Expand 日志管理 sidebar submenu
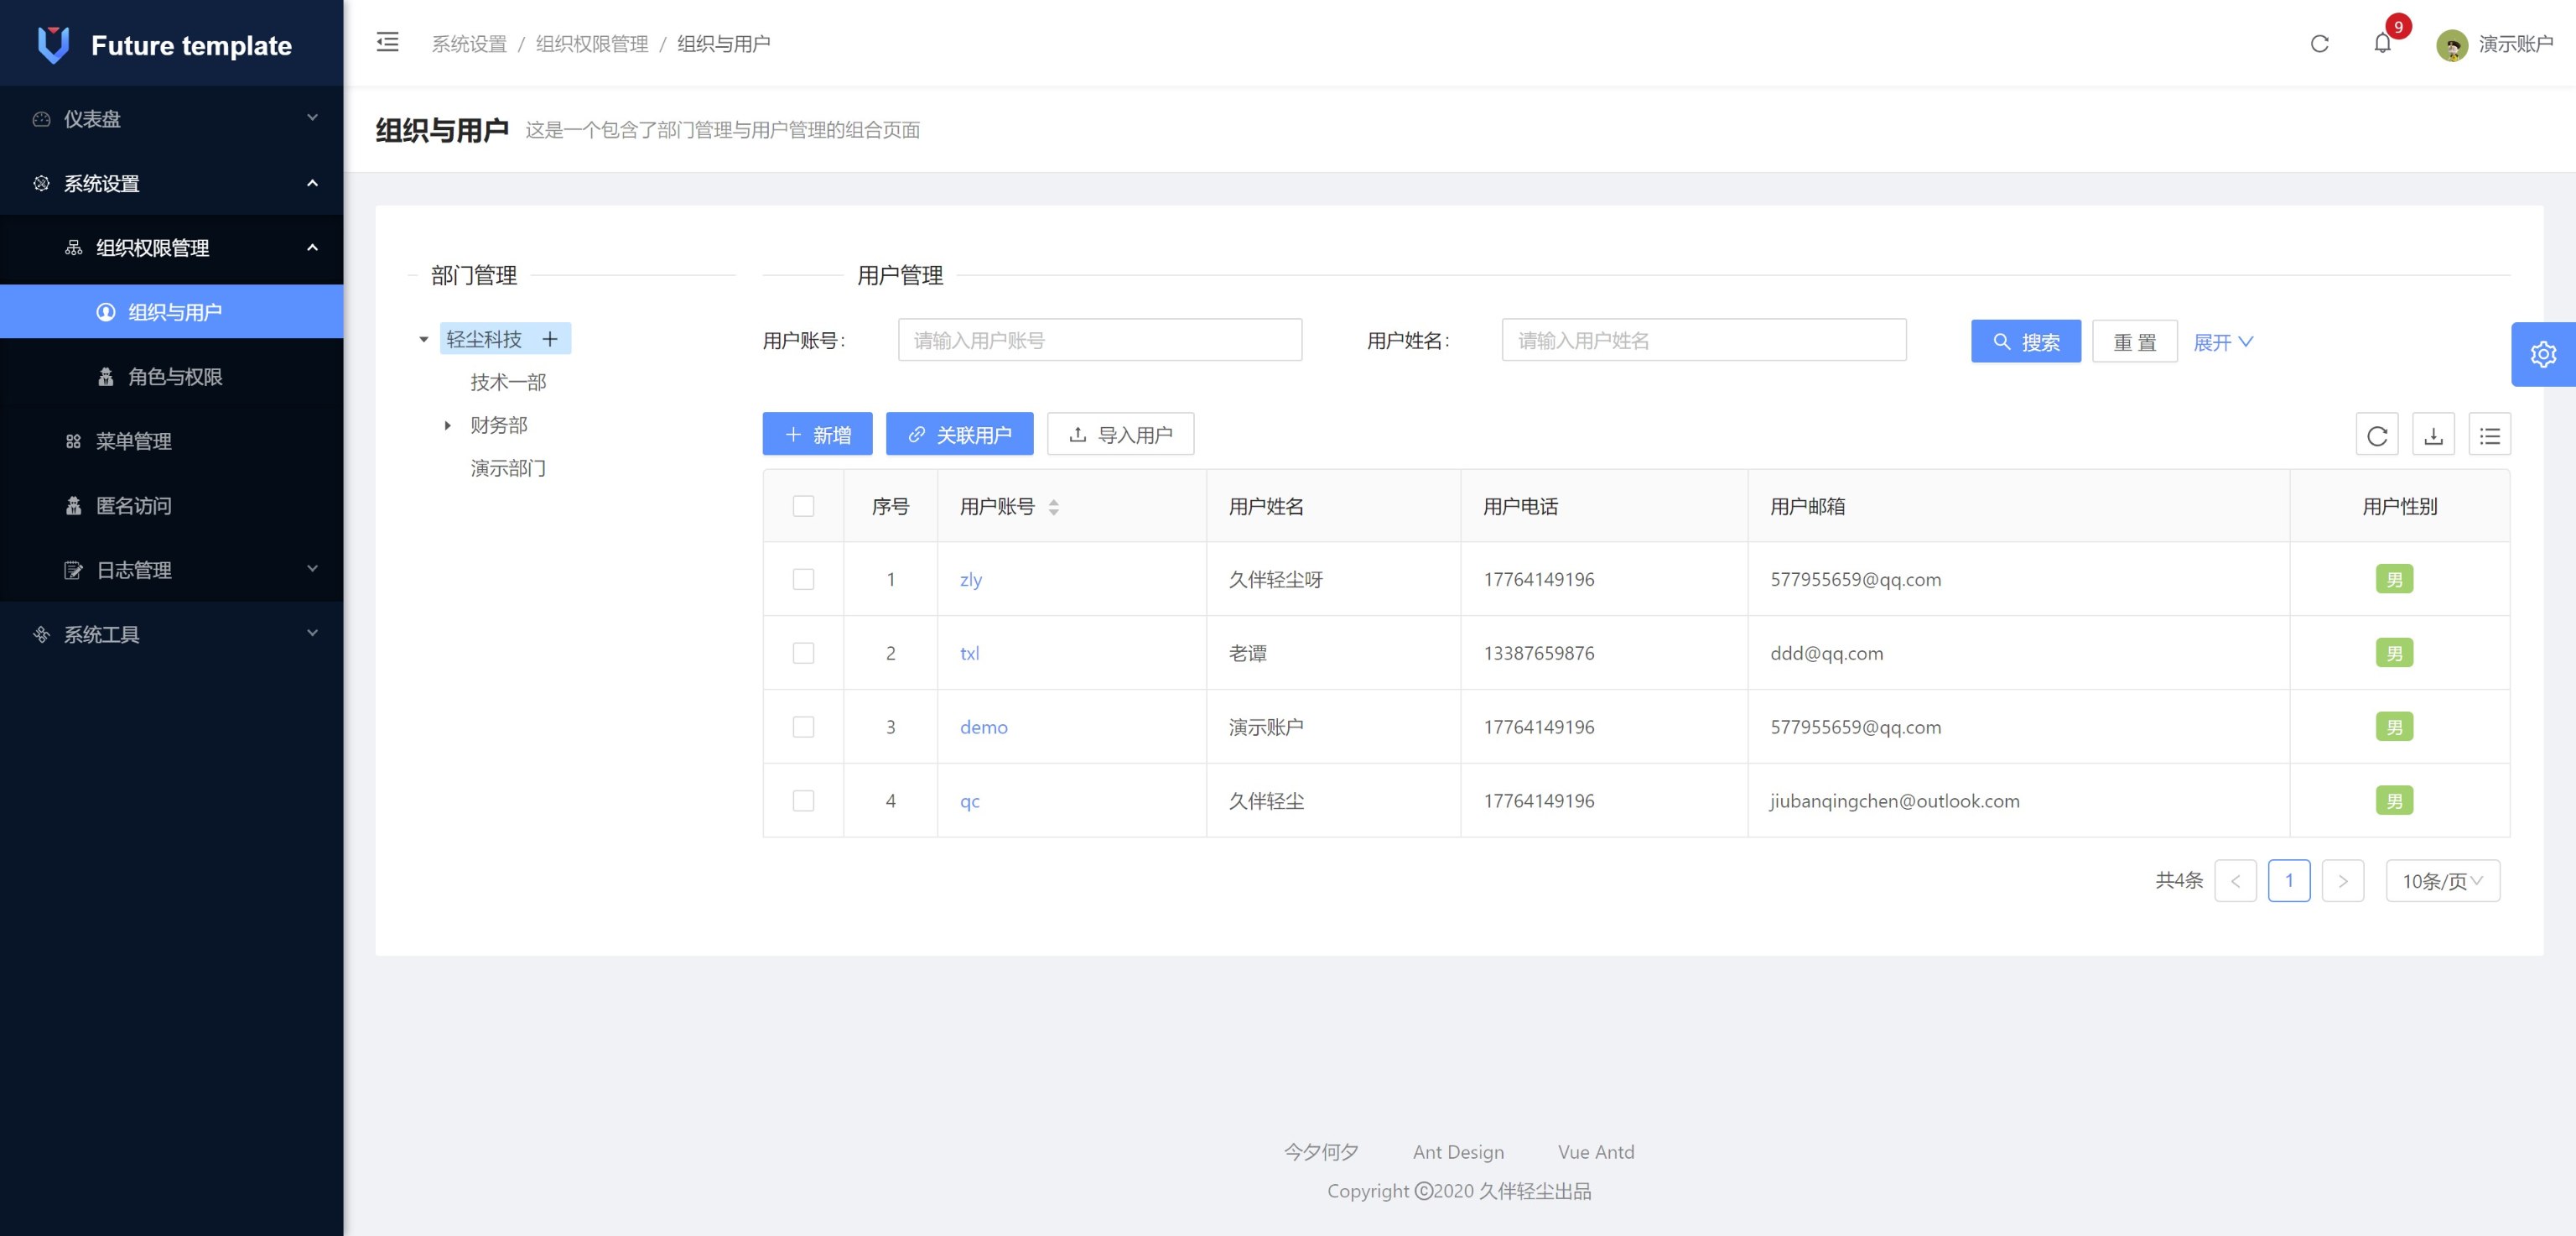This screenshot has width=2576, height=1236. click(x=171, y=570)
